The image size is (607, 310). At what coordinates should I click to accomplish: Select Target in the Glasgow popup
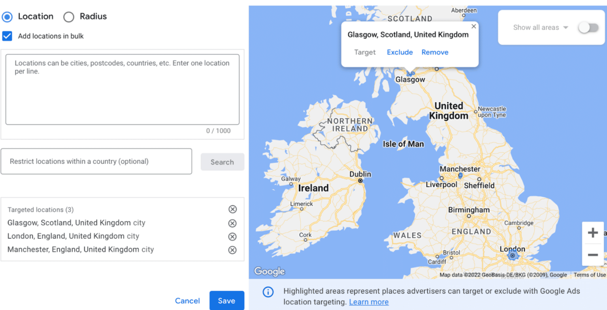pyautogui.click(x=364, y=52)
